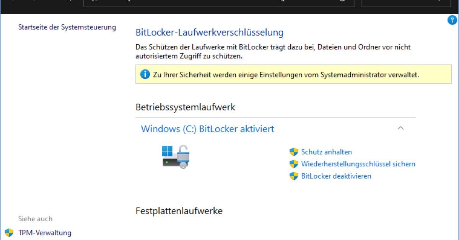Expand the Festplattenlaufwerke section
Viewport: 459px width, 240px height.
click(x=179, y=210)
